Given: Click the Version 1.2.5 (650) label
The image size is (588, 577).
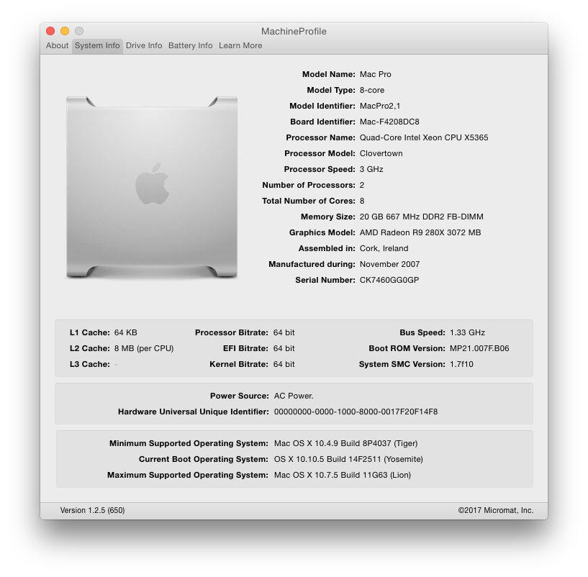Looking at the screenshot, I should [92, 510].
